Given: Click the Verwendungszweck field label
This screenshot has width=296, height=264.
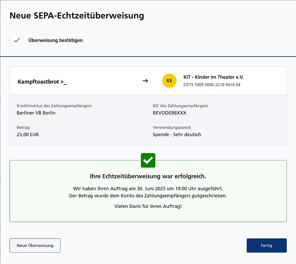Looking at the screenshot, I should click(x=172, y=127).
